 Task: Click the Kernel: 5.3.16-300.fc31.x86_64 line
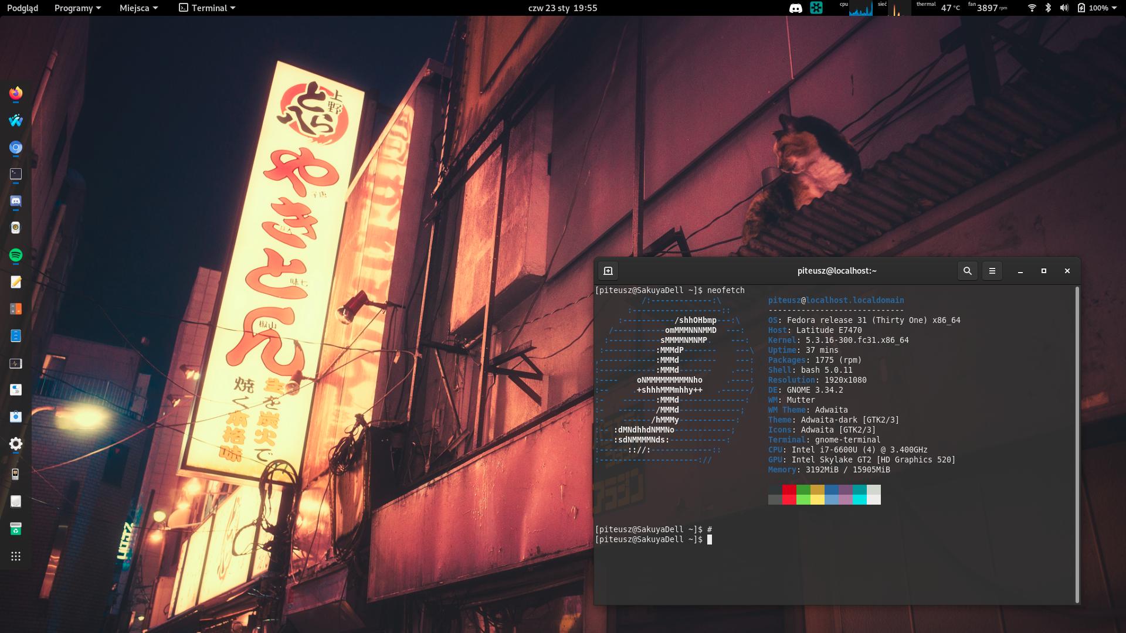838,340
